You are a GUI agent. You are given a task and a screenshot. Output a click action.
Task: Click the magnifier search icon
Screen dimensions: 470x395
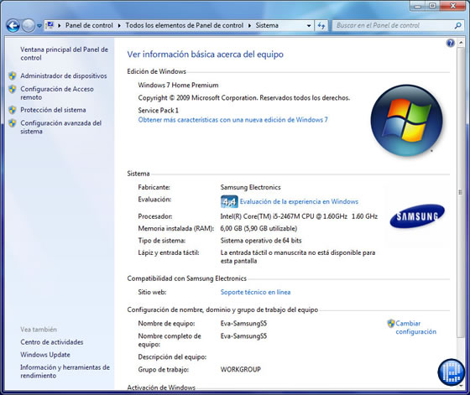[x=457, y=26]
